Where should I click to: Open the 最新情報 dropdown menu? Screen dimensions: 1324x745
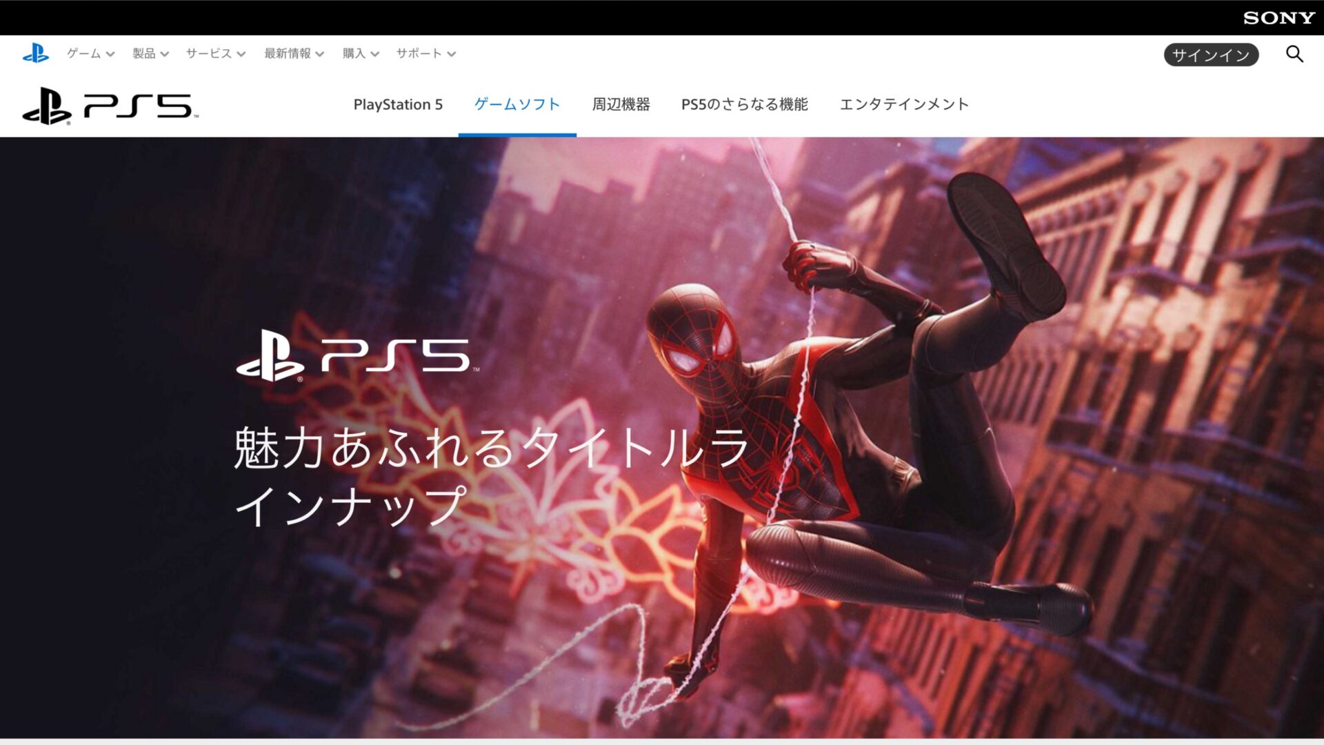294,54
